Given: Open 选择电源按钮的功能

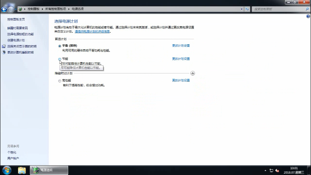Looking at the screenshot, I should tap(20, 34).
